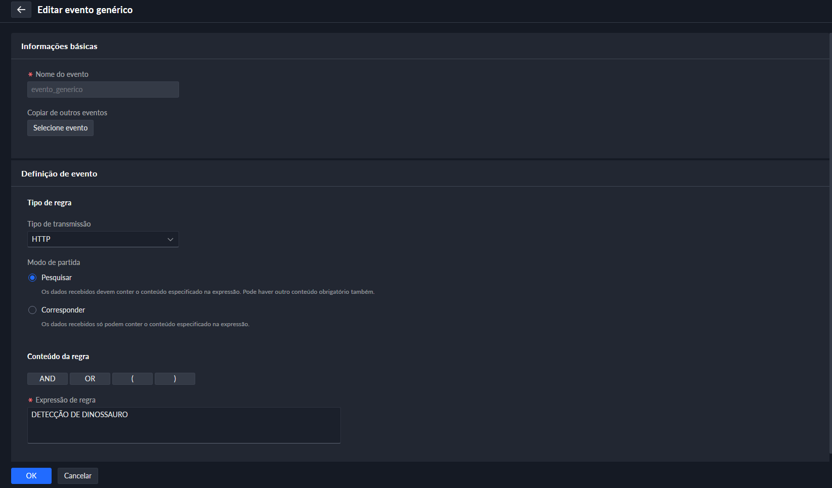Screen dimensions: 832x488
Task: Insert the OR operator
Action: click(x=90, y=379)
